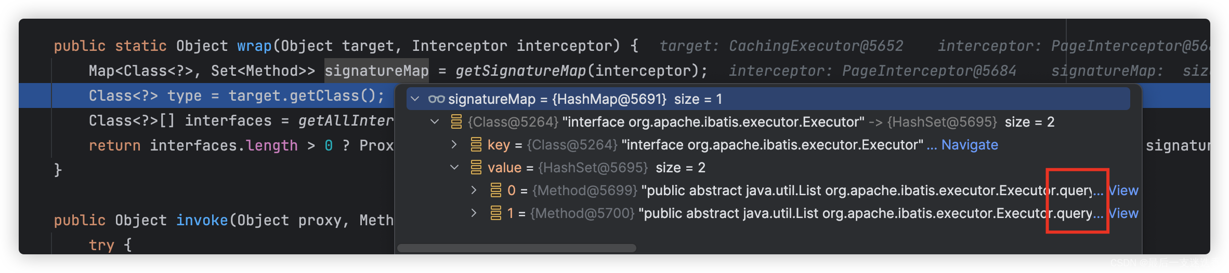Click the wrap method name in the code
This screenshot has height=273, width=1229.
click(x=254, y=46)
